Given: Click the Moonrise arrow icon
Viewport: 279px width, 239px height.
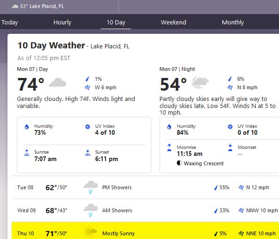Looking at the screenshot, I should tap(169, 147).
